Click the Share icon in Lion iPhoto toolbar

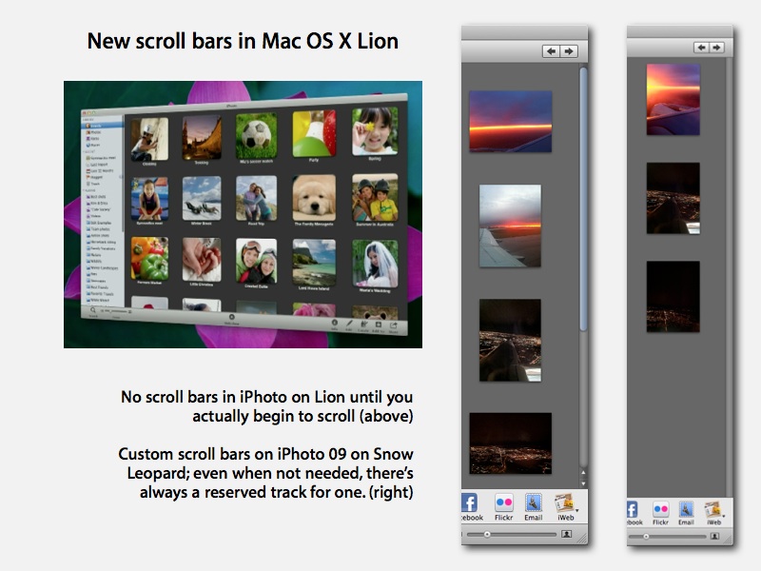coord(394,325)
